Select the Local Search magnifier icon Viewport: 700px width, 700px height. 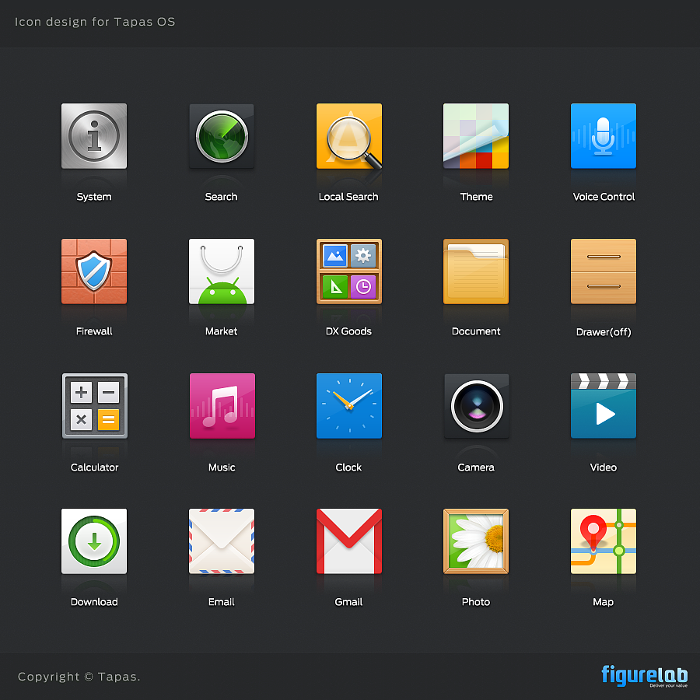(348, 135)
